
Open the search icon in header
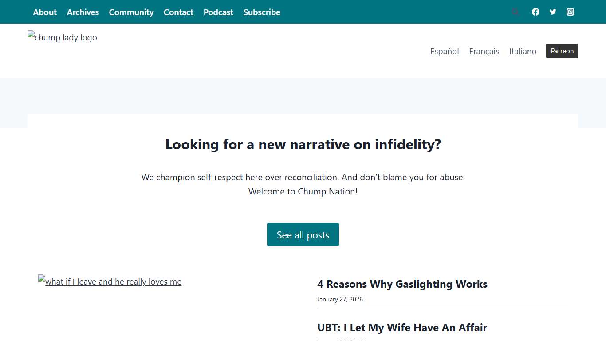click(x=515, y=12)
